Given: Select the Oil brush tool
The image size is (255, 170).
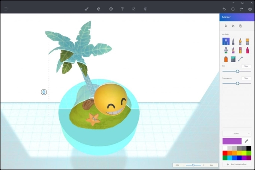Looking at the screenshot, I should pos(240,42).
